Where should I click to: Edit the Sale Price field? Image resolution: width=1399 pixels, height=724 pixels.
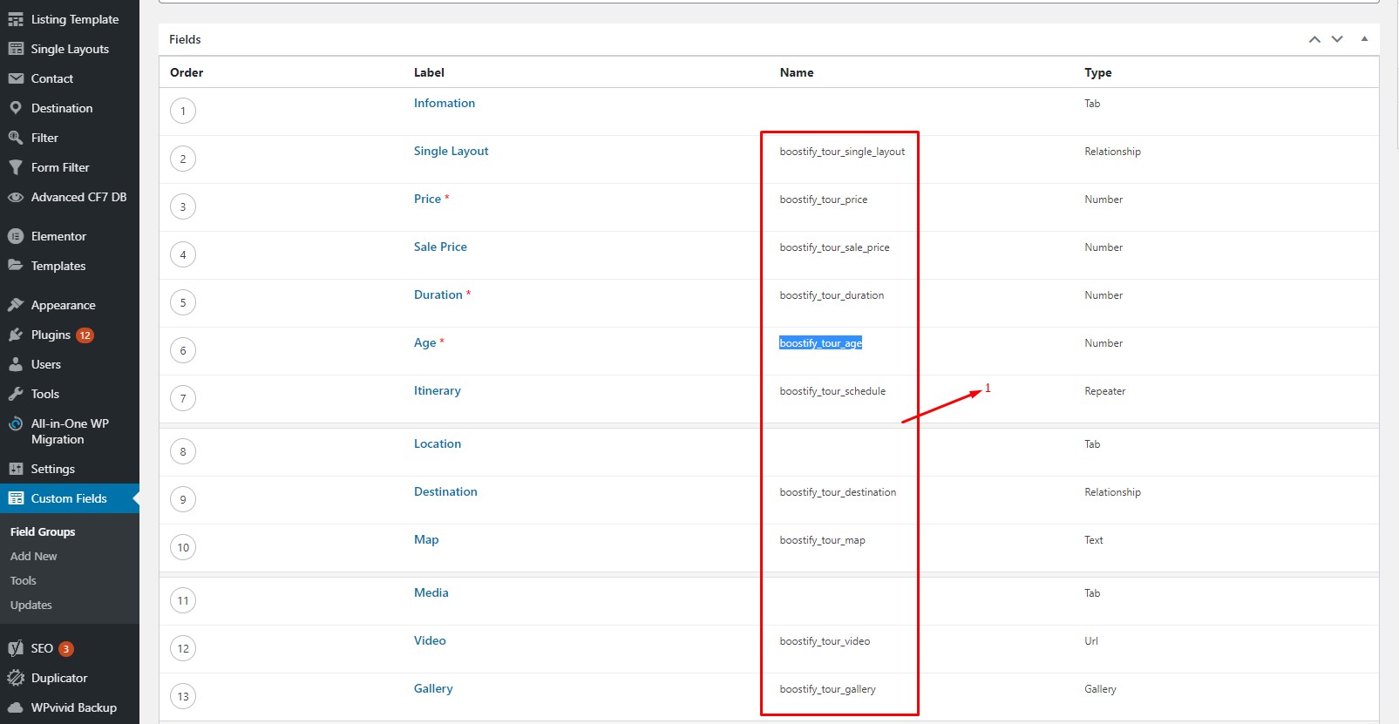440,247
